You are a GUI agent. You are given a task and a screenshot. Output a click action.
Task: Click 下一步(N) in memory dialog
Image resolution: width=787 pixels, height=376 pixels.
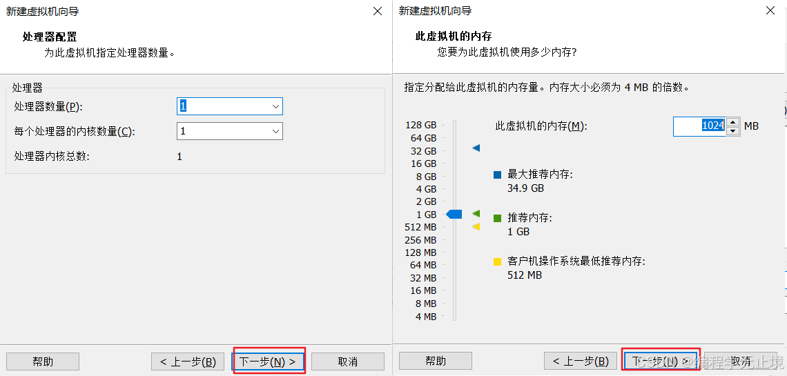tap(661, 361)
